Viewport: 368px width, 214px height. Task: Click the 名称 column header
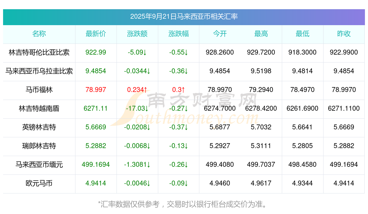click(39, 34)
